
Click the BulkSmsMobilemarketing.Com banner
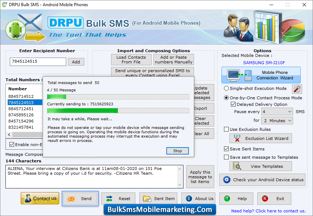(x=160, y=209)
